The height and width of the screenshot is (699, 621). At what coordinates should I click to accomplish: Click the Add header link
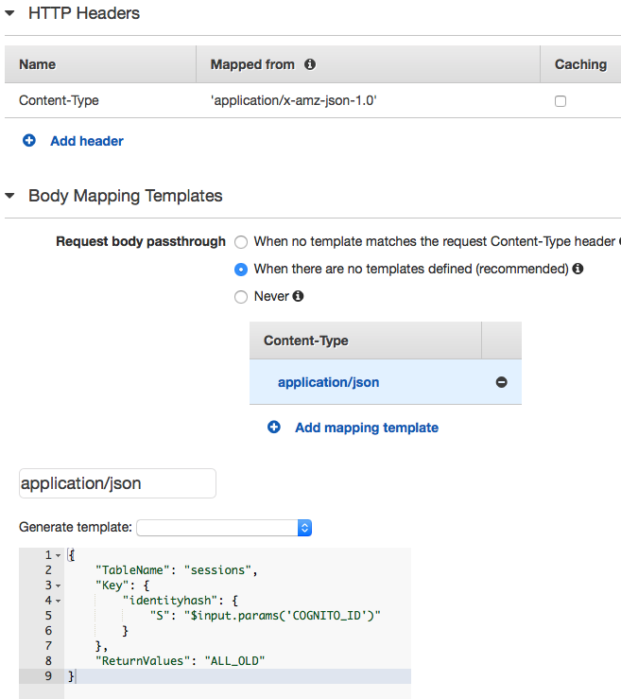[x=87, y=141]
